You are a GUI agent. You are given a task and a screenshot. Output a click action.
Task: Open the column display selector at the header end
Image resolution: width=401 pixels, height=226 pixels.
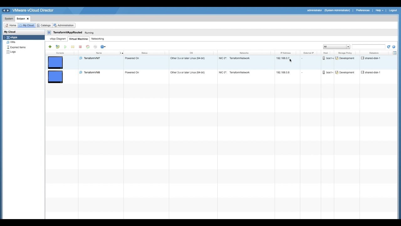click(394, 53)
